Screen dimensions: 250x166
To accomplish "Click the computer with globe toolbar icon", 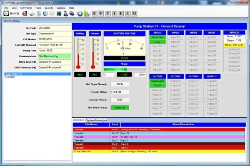I will [x=46, y=14].
